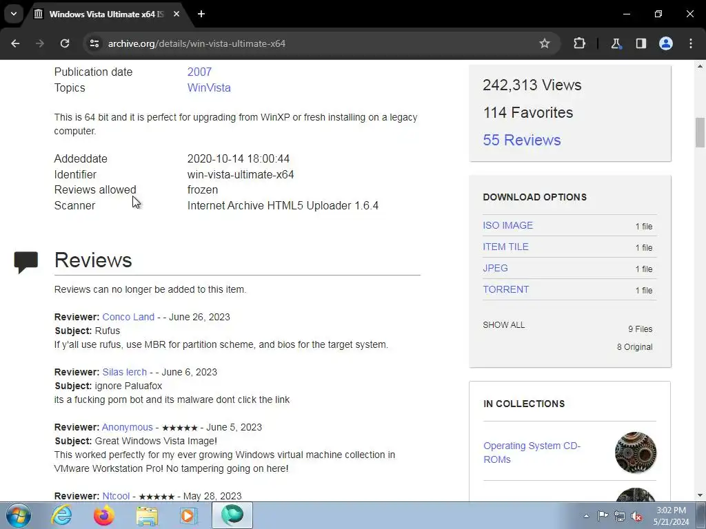The height and width of the screenshot is (529, 706).
Task: Restore down the browser window
Action: pos(658,14)
